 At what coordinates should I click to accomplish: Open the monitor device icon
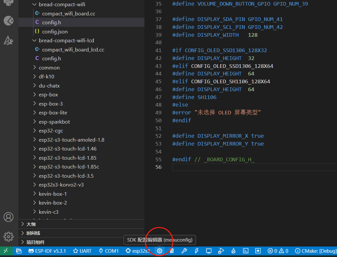coord(209,251)
